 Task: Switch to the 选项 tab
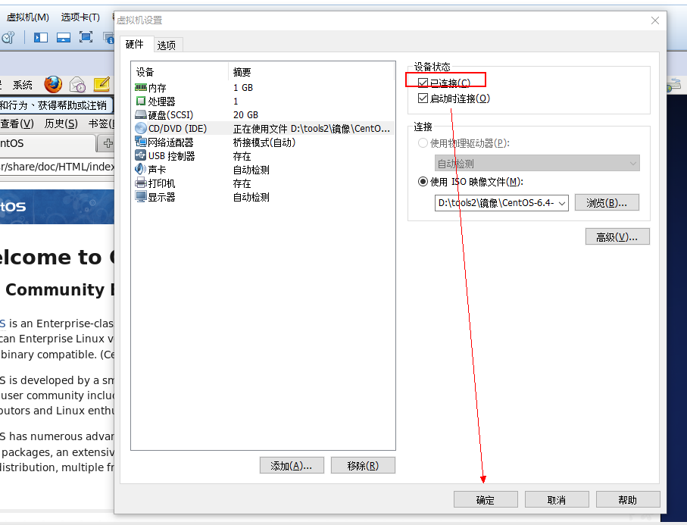tap(167, 45)
